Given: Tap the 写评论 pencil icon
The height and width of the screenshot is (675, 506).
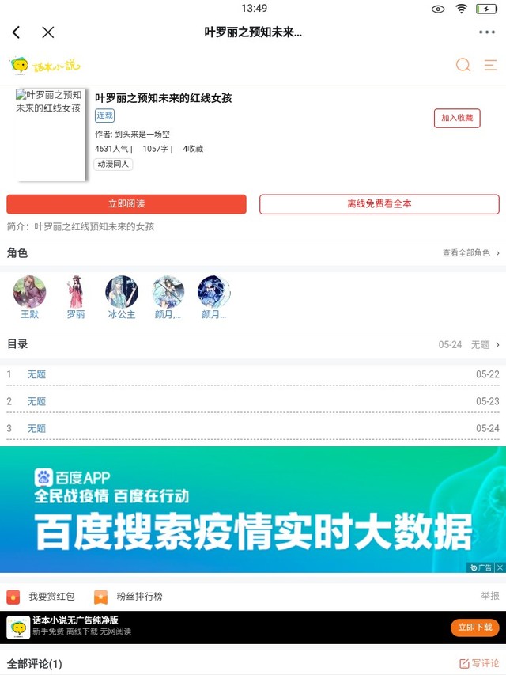Looking at the screenshot, I should point(464,663).
